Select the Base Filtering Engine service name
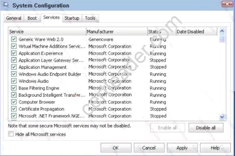 coord(39,88)
